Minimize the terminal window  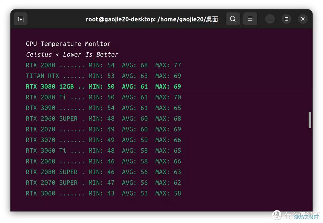(270, 19)
